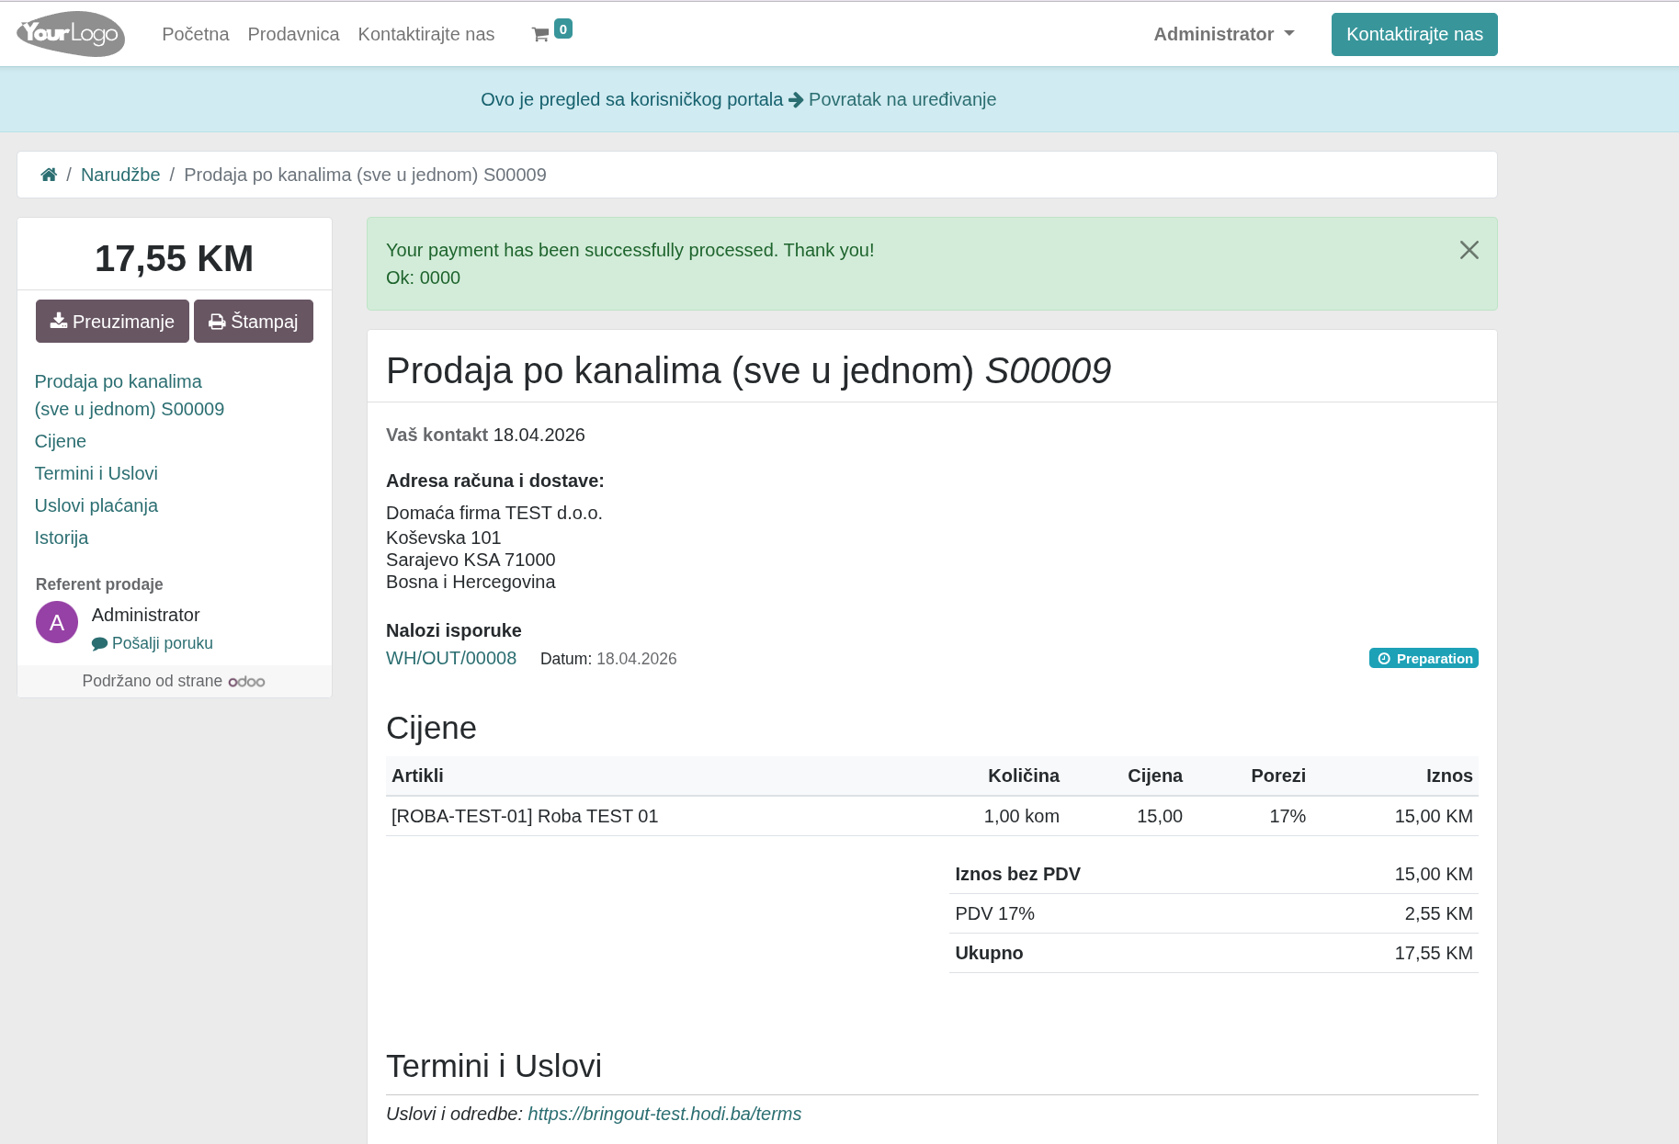This screenshot has width=1679, height=1144.
Task: Click the 17,55 KM total heading
Action: (174, 258)
